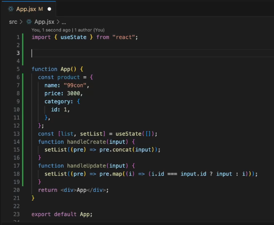Click the "M" modified marker on the tab
This screenshot has width=274, height=225.
tap(41, 9)
